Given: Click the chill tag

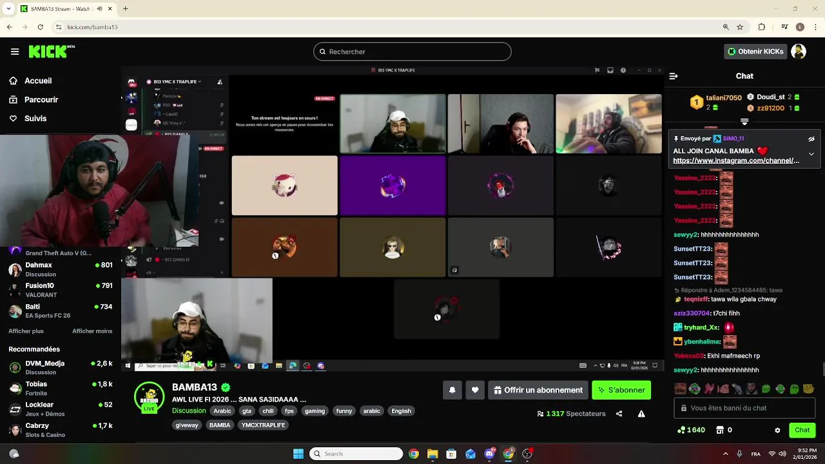Looking at the screenshot, I should 268,411.
